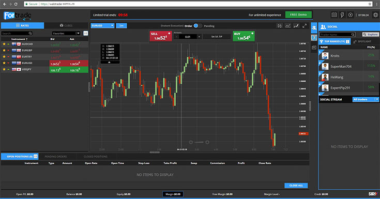Select candlestick chart type icon
The width and height of the screenshot is (380, 199).
click(x=279, y=26)
